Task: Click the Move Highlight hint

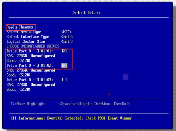Action: (28, 104)
